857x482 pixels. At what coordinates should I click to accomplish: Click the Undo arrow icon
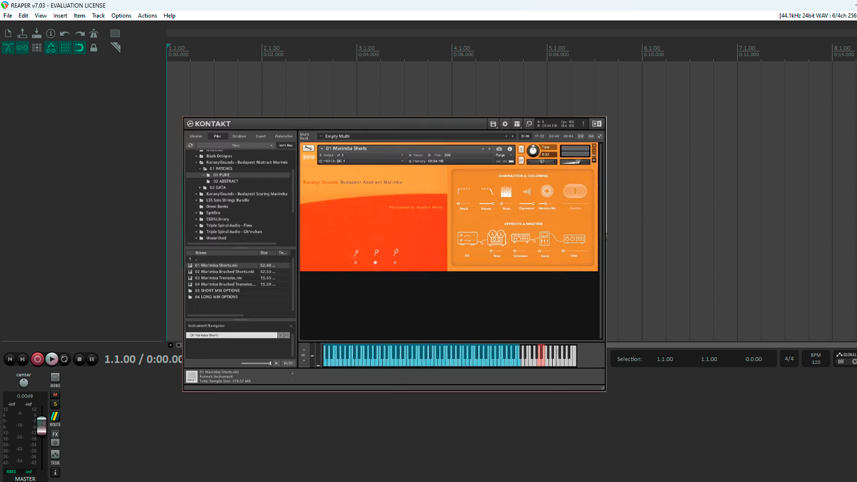[x=65, y=33]
